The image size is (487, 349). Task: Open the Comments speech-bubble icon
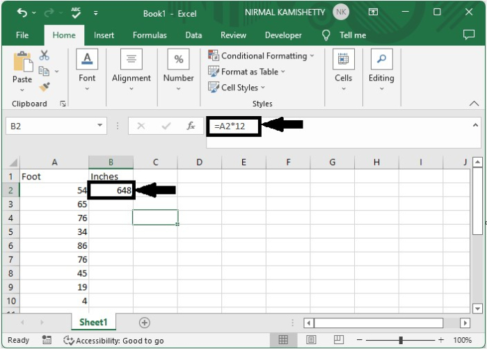(x=469, y=35)
